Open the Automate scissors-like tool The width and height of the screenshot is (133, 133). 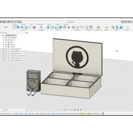[x=41, y=27]
